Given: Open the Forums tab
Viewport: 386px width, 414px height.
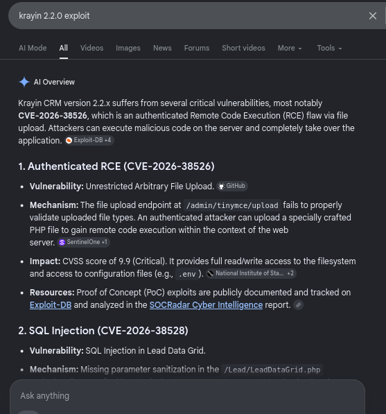Looking at the screenshot, I should (x=197, y=48).
